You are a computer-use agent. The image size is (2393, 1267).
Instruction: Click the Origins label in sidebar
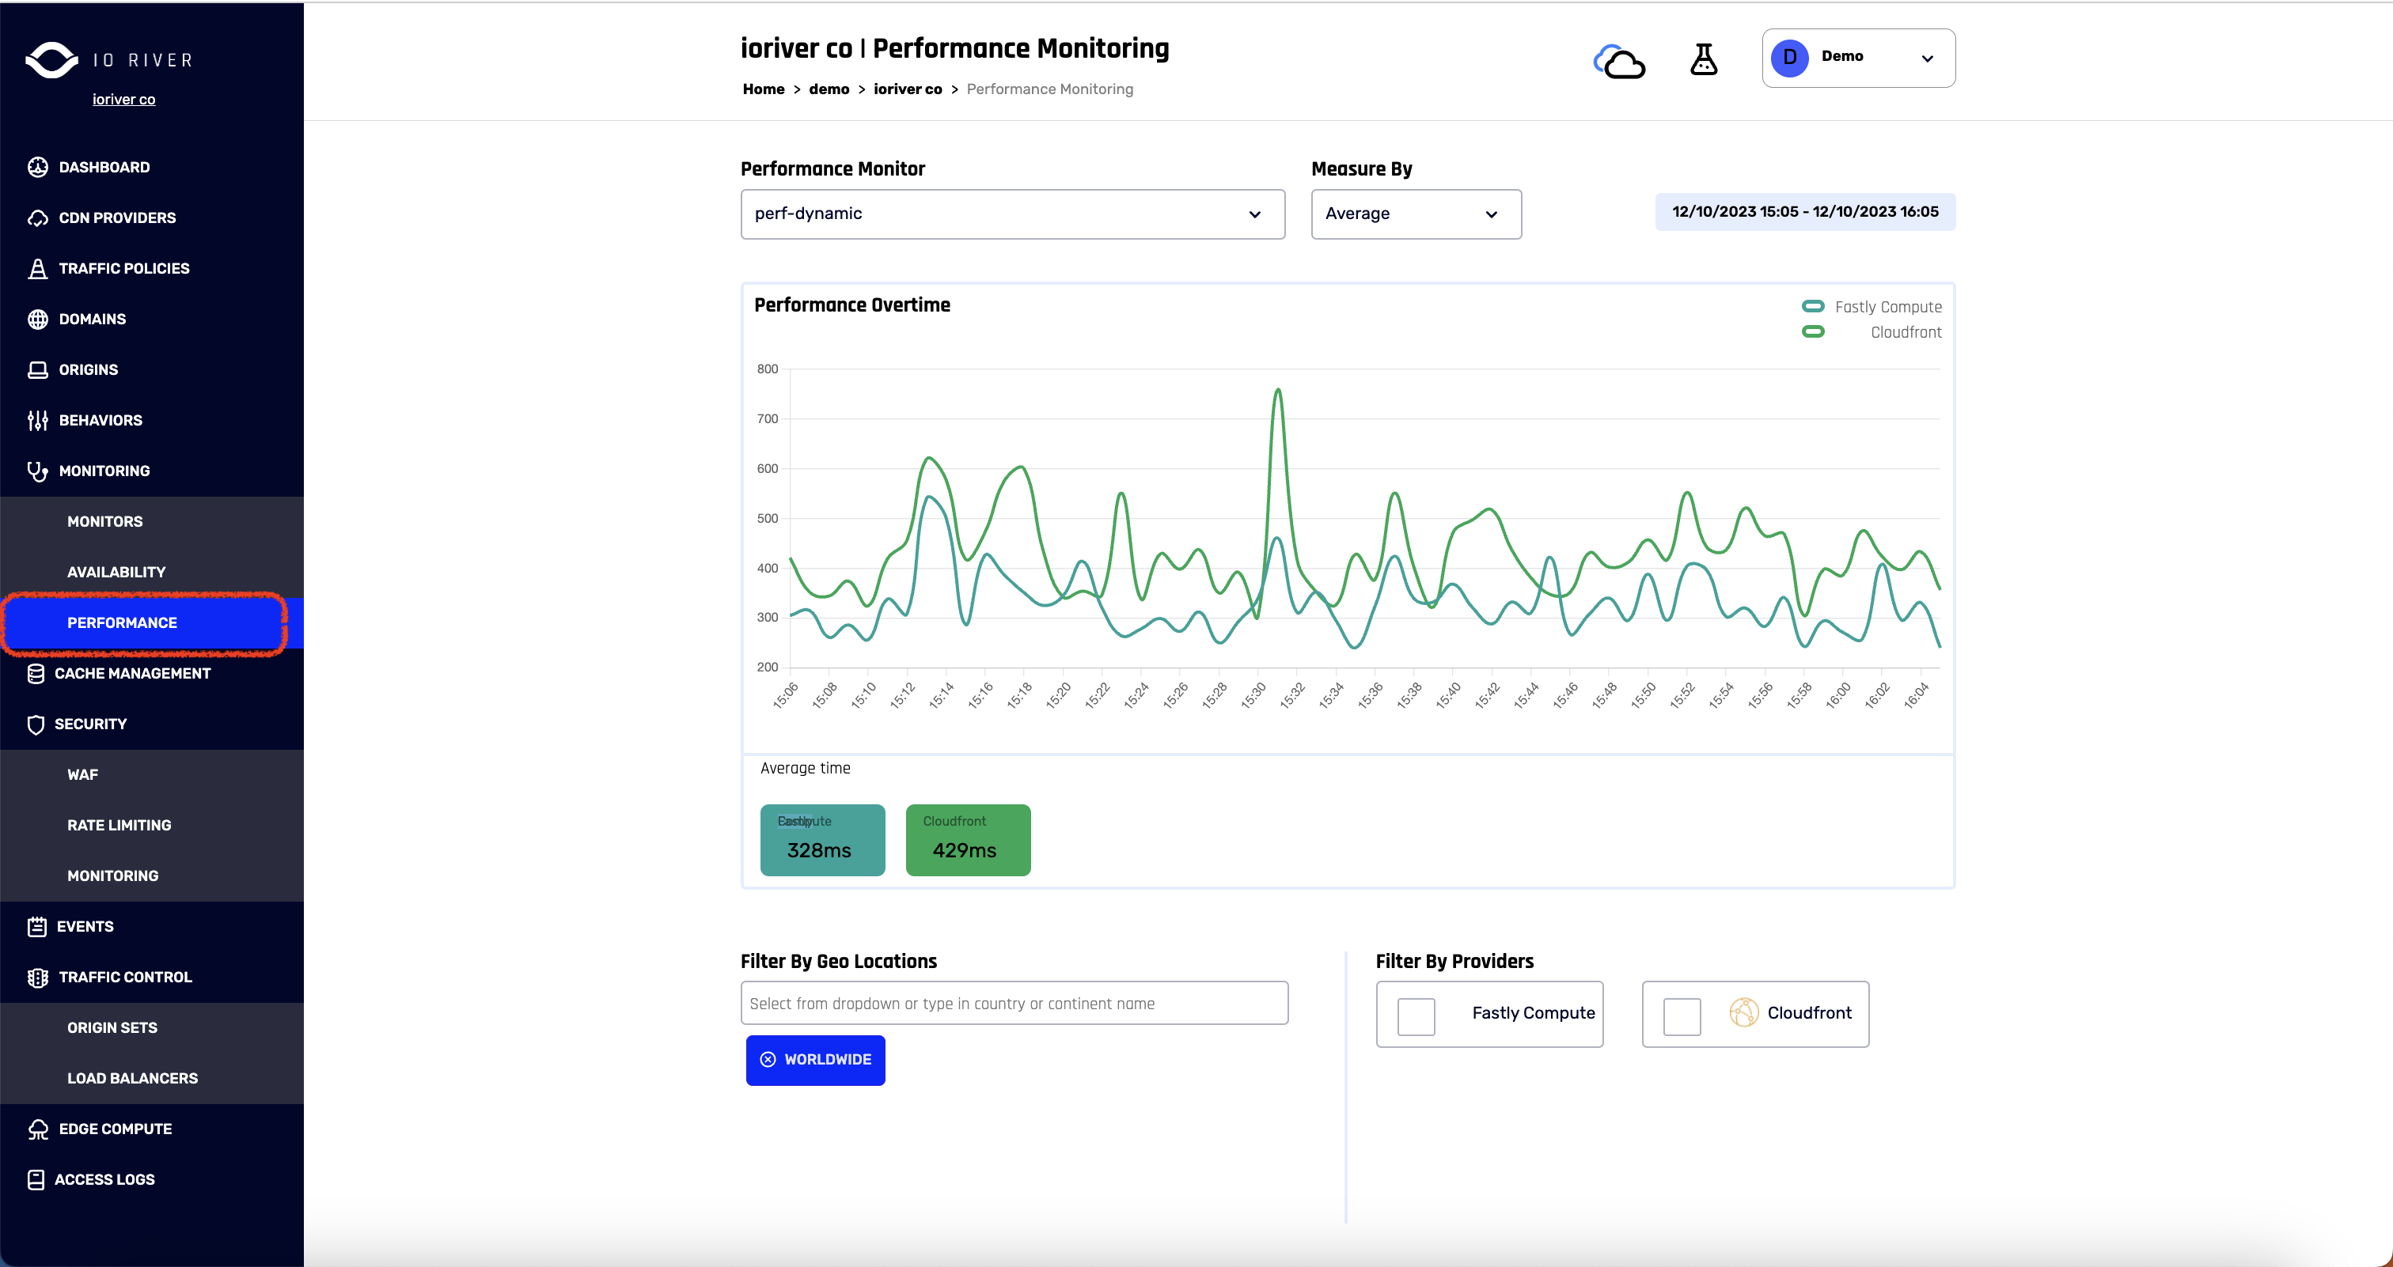89,369
